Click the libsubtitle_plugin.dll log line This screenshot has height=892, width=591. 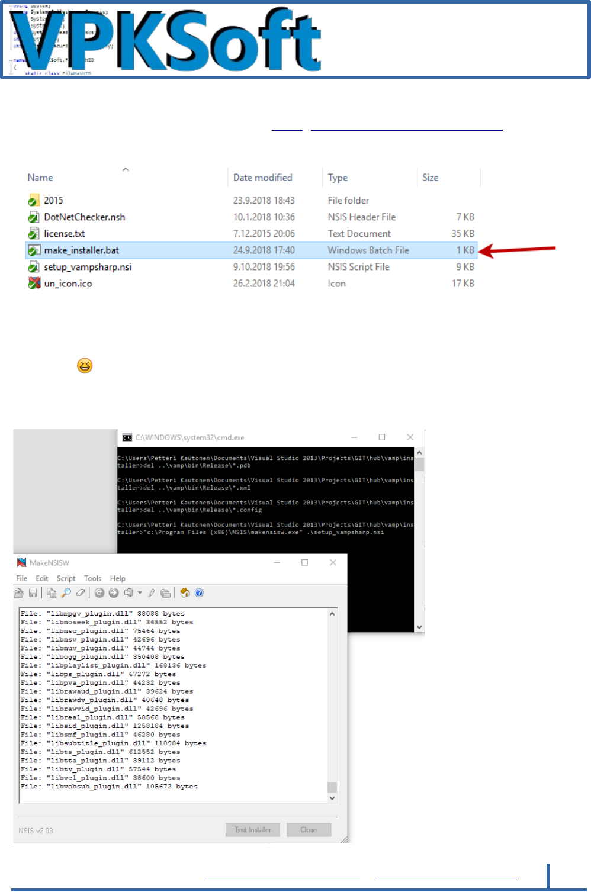(114, 743)
